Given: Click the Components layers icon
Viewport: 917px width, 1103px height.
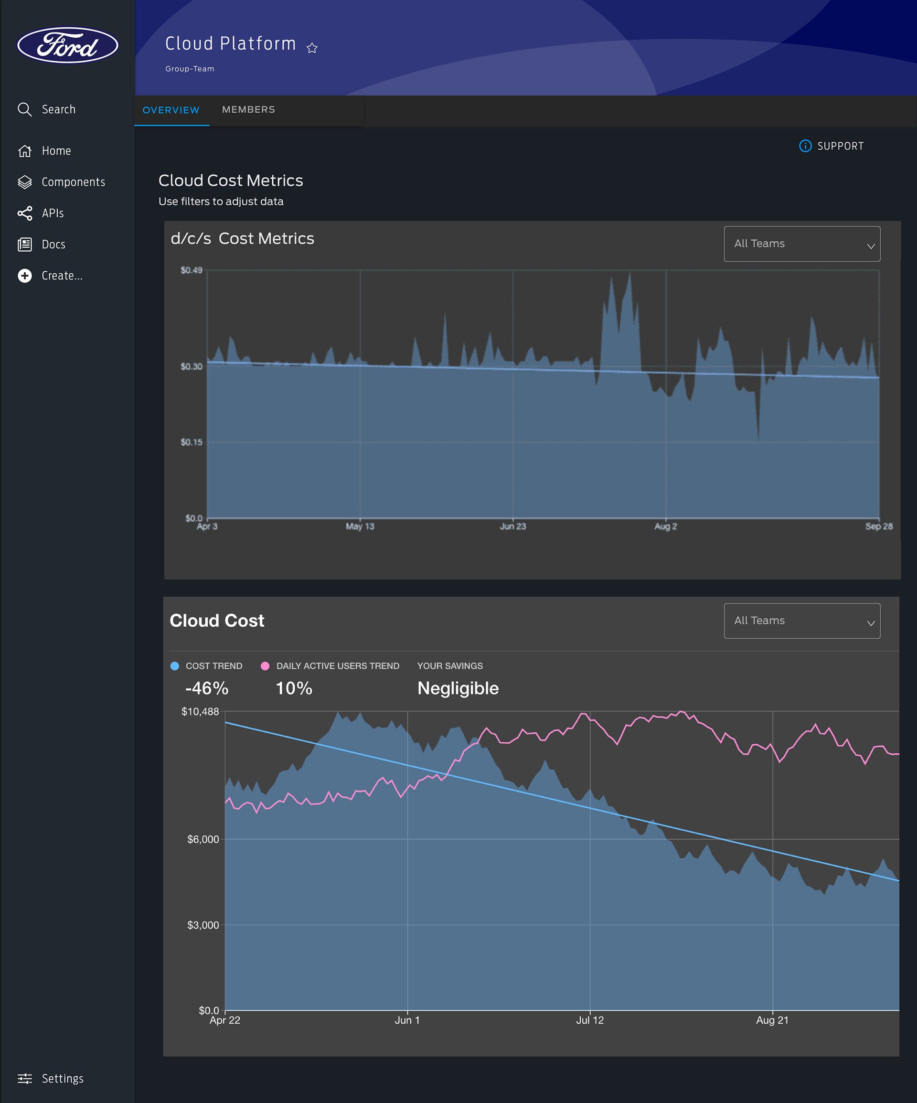Looking at the screenshot, I should click(x=25, y=182).
